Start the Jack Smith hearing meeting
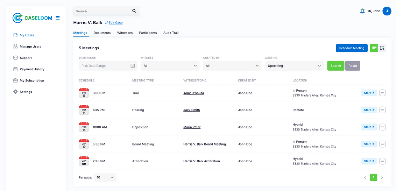This screenshot has height=191, width=396. (369, 110)
